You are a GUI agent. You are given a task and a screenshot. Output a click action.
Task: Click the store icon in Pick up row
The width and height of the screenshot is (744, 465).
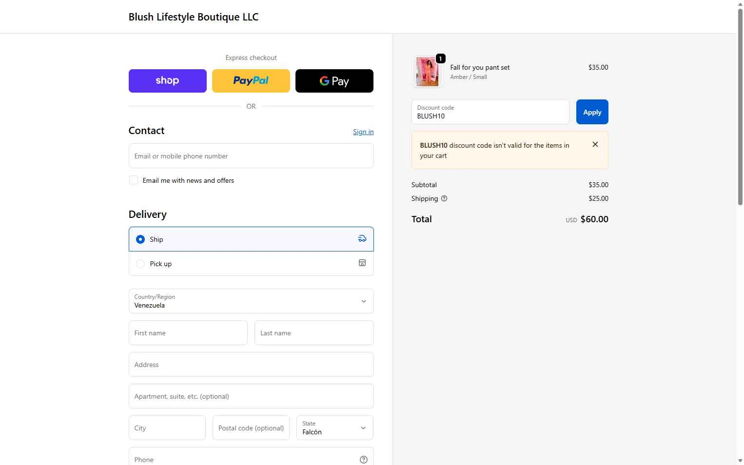pos(362,263)
